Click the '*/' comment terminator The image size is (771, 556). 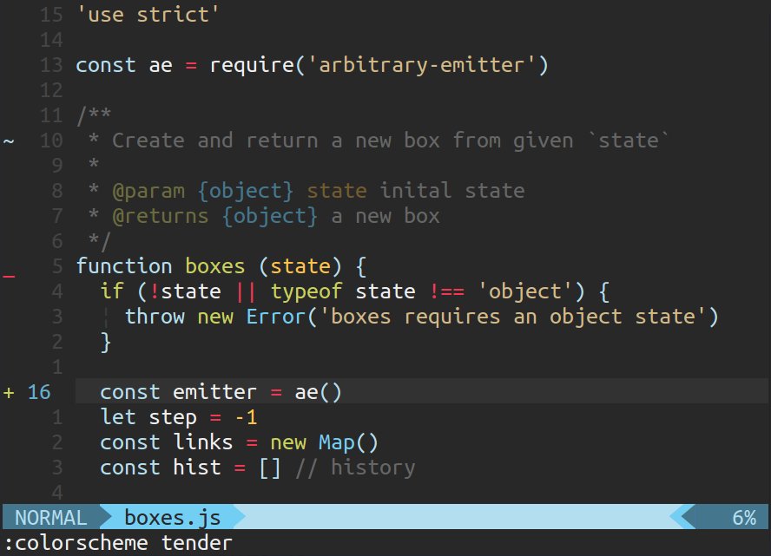click(100, 241)
